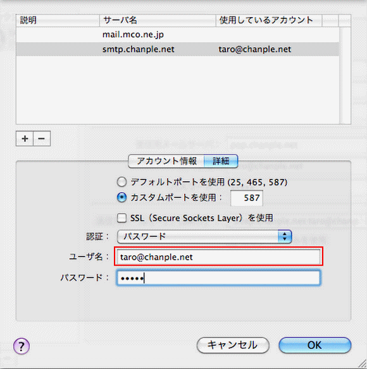Click the 認証 dropdown arrow stepper

[285, 236]
